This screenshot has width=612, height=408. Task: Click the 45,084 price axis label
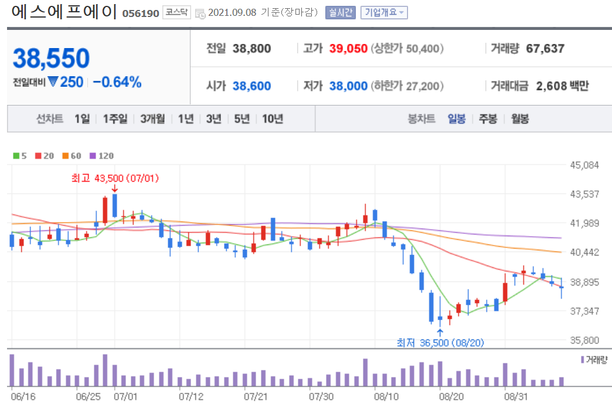(x=584, y=165)
